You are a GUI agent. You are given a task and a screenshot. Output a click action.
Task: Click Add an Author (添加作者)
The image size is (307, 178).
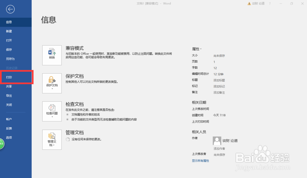click(x=219, y=148)
